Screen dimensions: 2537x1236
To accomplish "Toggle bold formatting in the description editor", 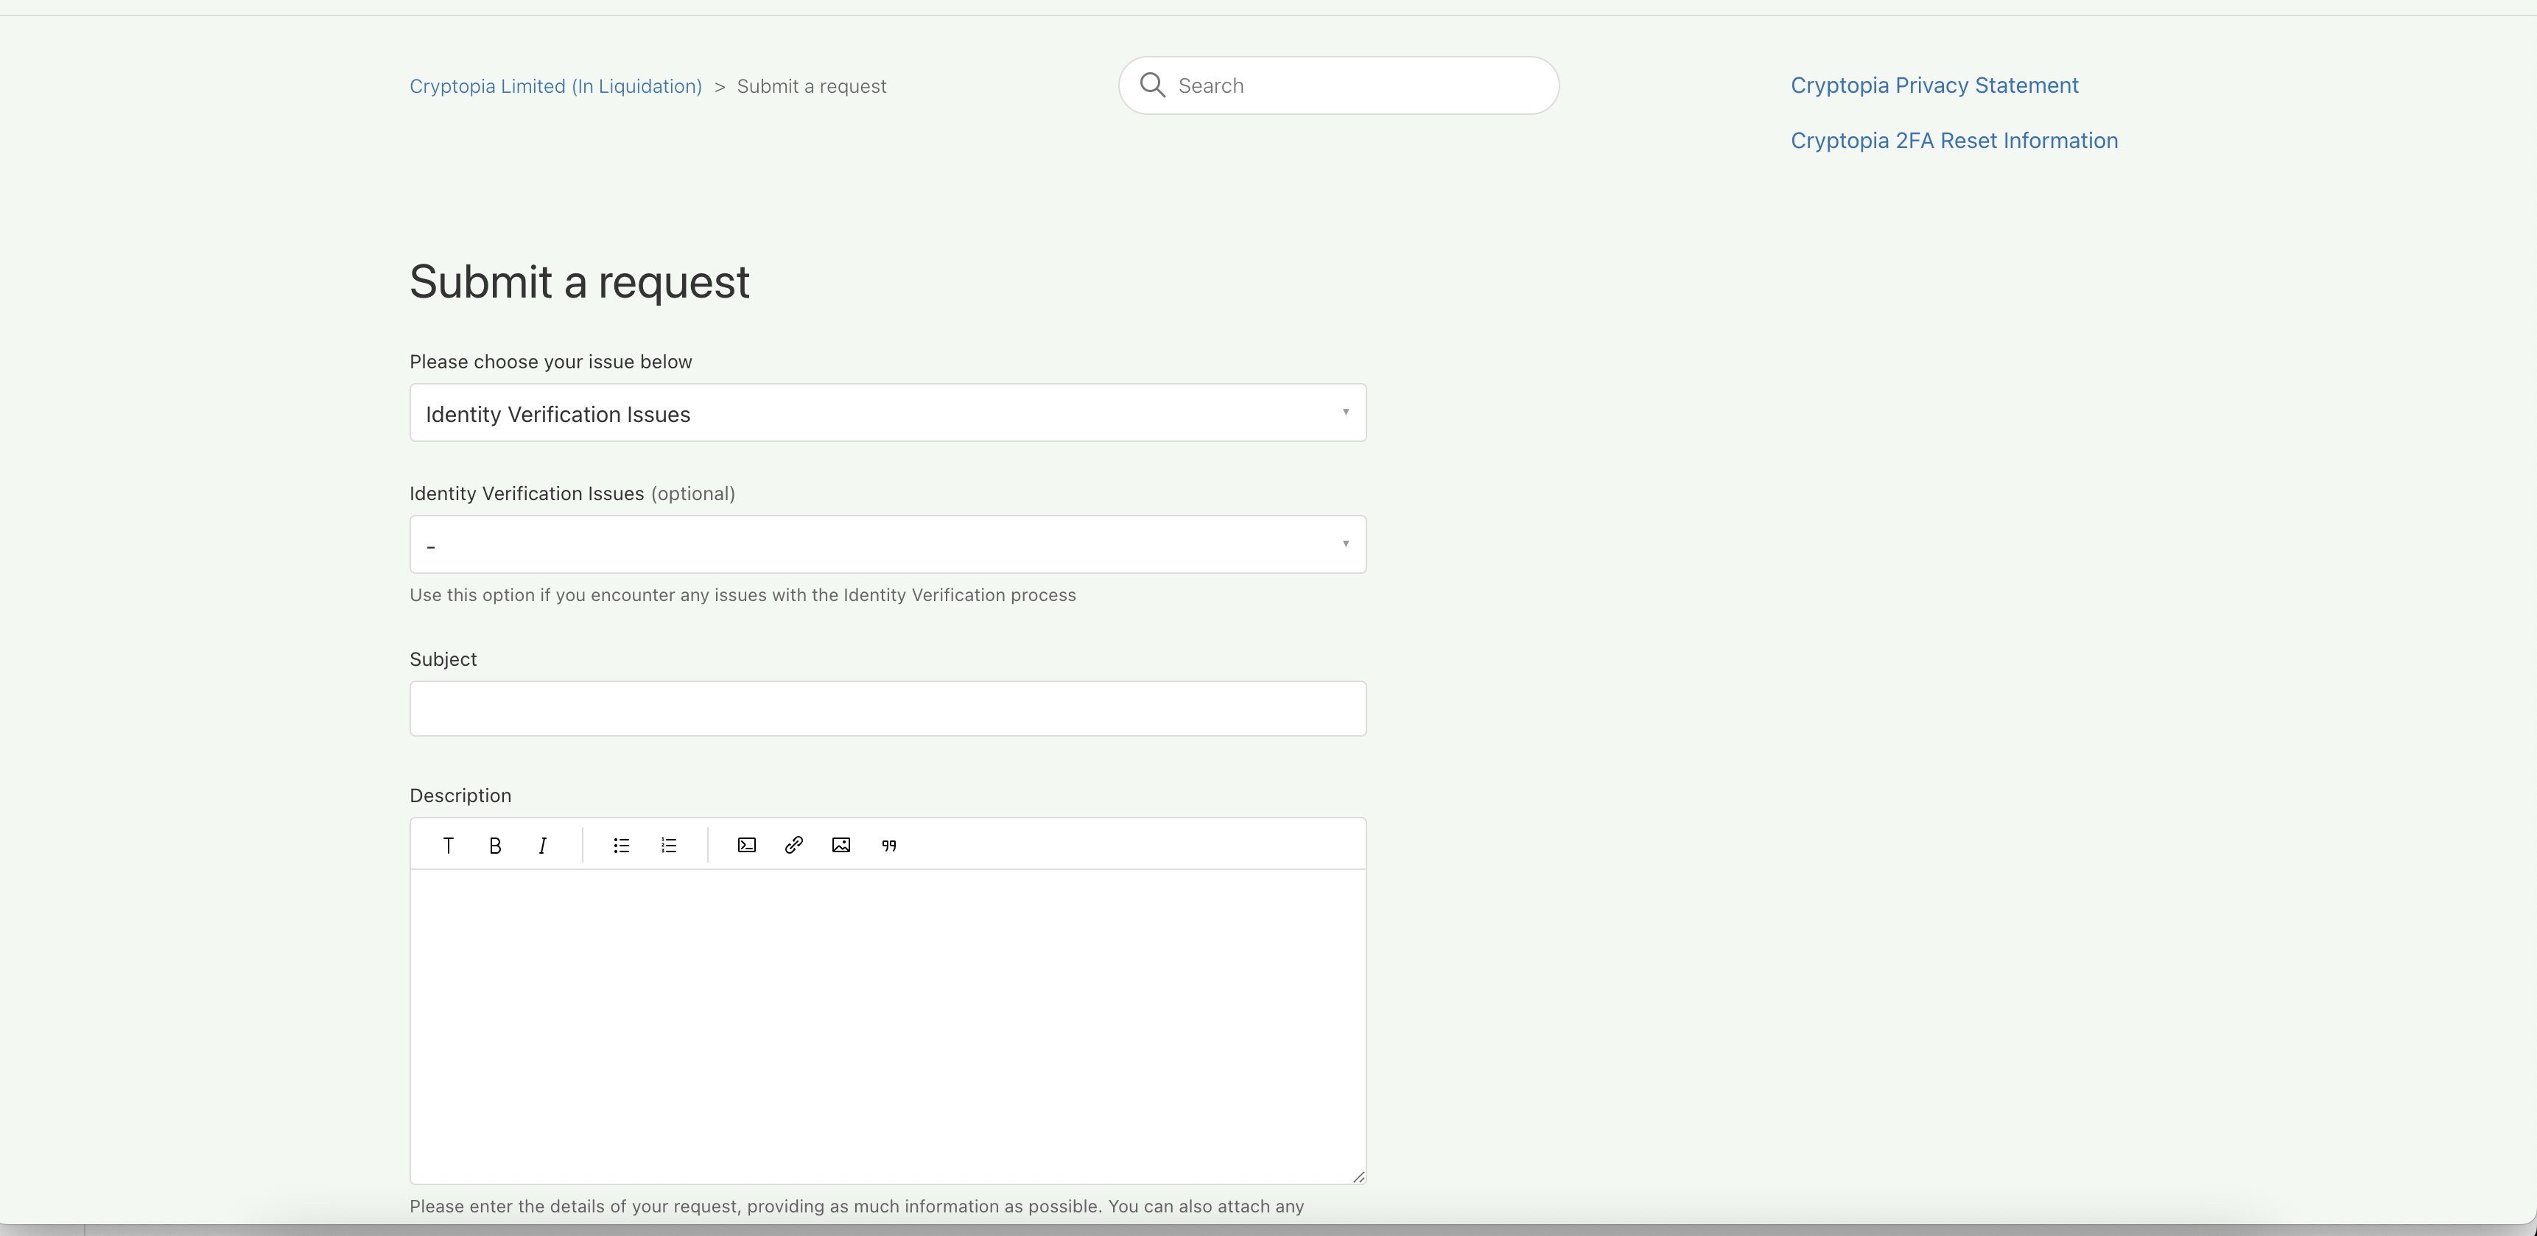I will (495, 845).
